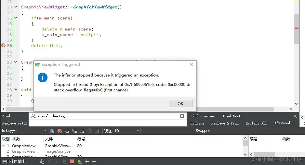Click the Stop Debugger red icon

pos(60,131)
